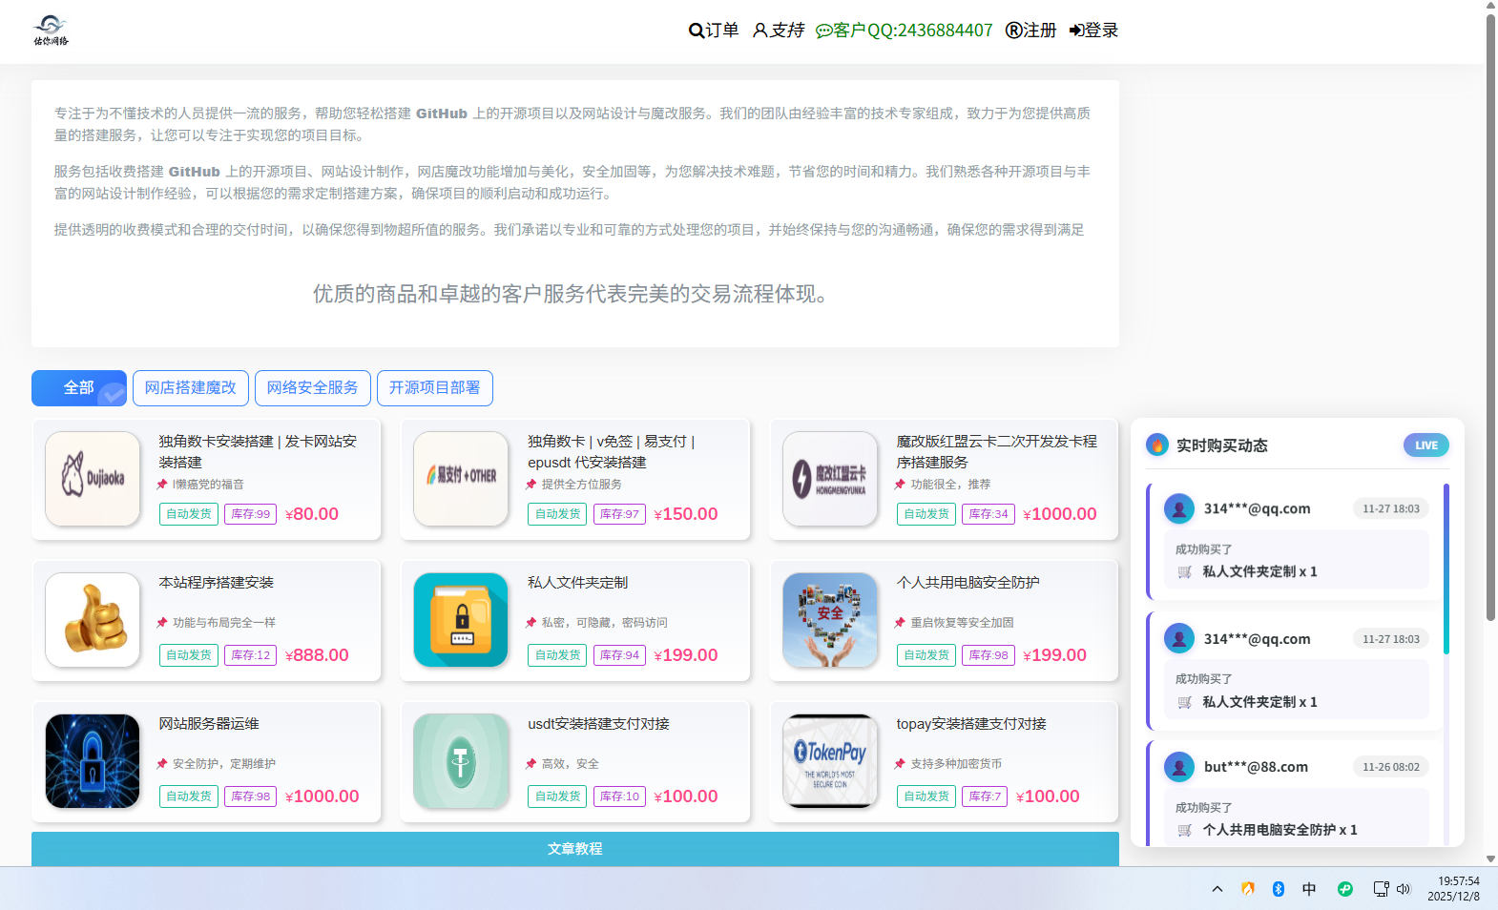Click the Bluetooth tray icon
Screen dimensions: 1498x910
(1279, 889)
